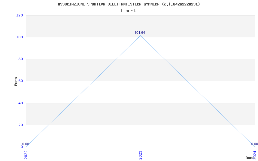This screenshot has width=258, height=161.
Task: Click the 2024 x-axis label
Action: tap(255, 155)
